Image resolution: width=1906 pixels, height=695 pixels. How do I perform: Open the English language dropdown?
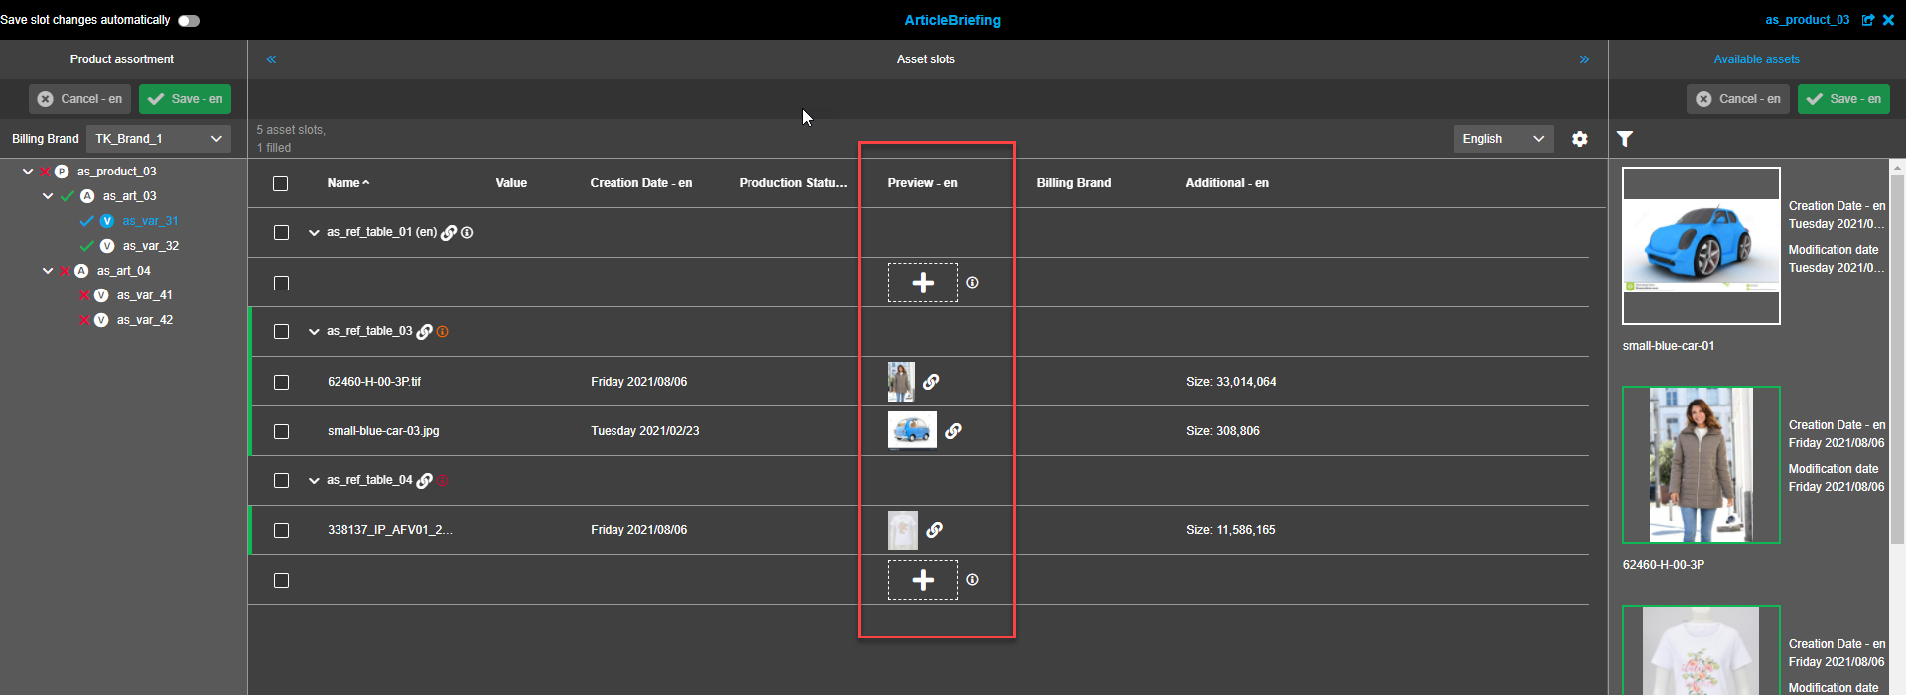point(1504,139)
